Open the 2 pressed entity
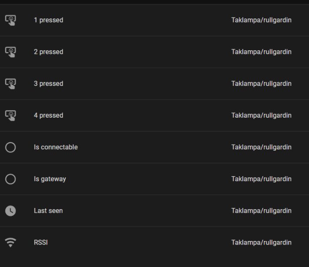The width and height of the screenshot is (309, 267). pos(154,52)
